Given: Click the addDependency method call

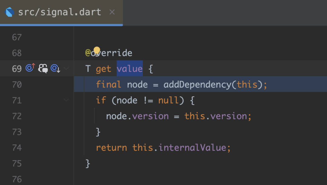Looking at the screenshot, I should pyautogui.click(x=197, y=84).
